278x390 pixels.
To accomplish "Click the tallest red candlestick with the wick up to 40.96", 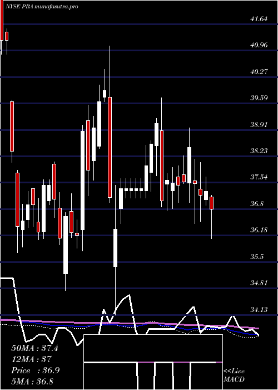I will click(x=110, y=124).
